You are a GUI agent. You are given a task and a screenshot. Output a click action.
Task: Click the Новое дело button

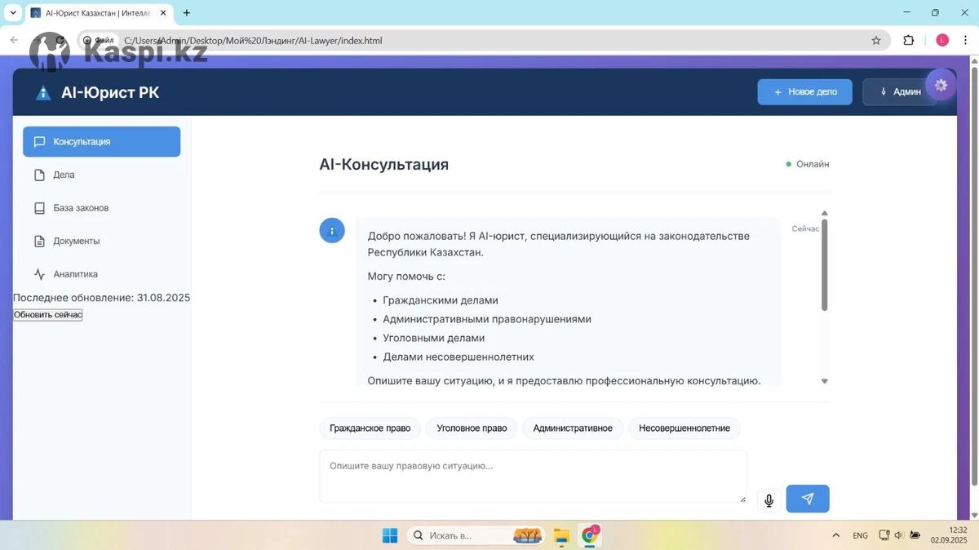[804, 92]
